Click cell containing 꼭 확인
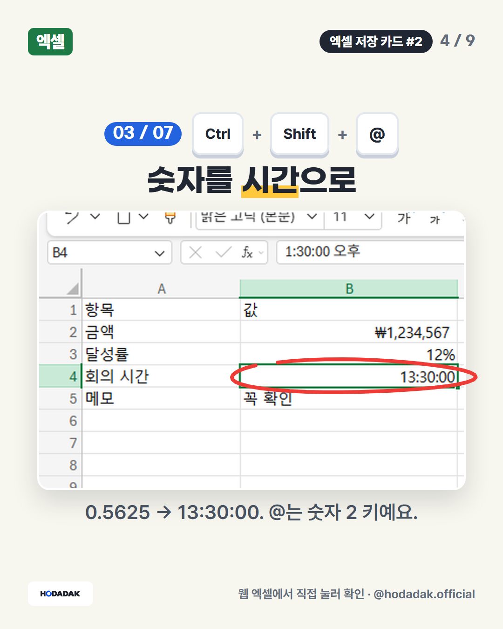 [349, 399]
